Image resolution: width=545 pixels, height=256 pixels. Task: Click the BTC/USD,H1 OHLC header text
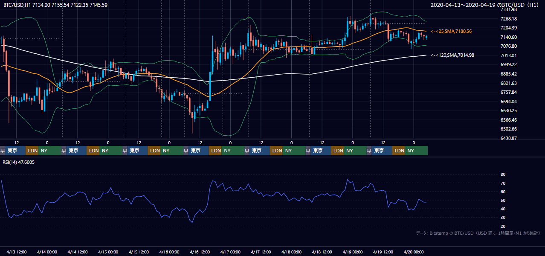pos(55,5)
